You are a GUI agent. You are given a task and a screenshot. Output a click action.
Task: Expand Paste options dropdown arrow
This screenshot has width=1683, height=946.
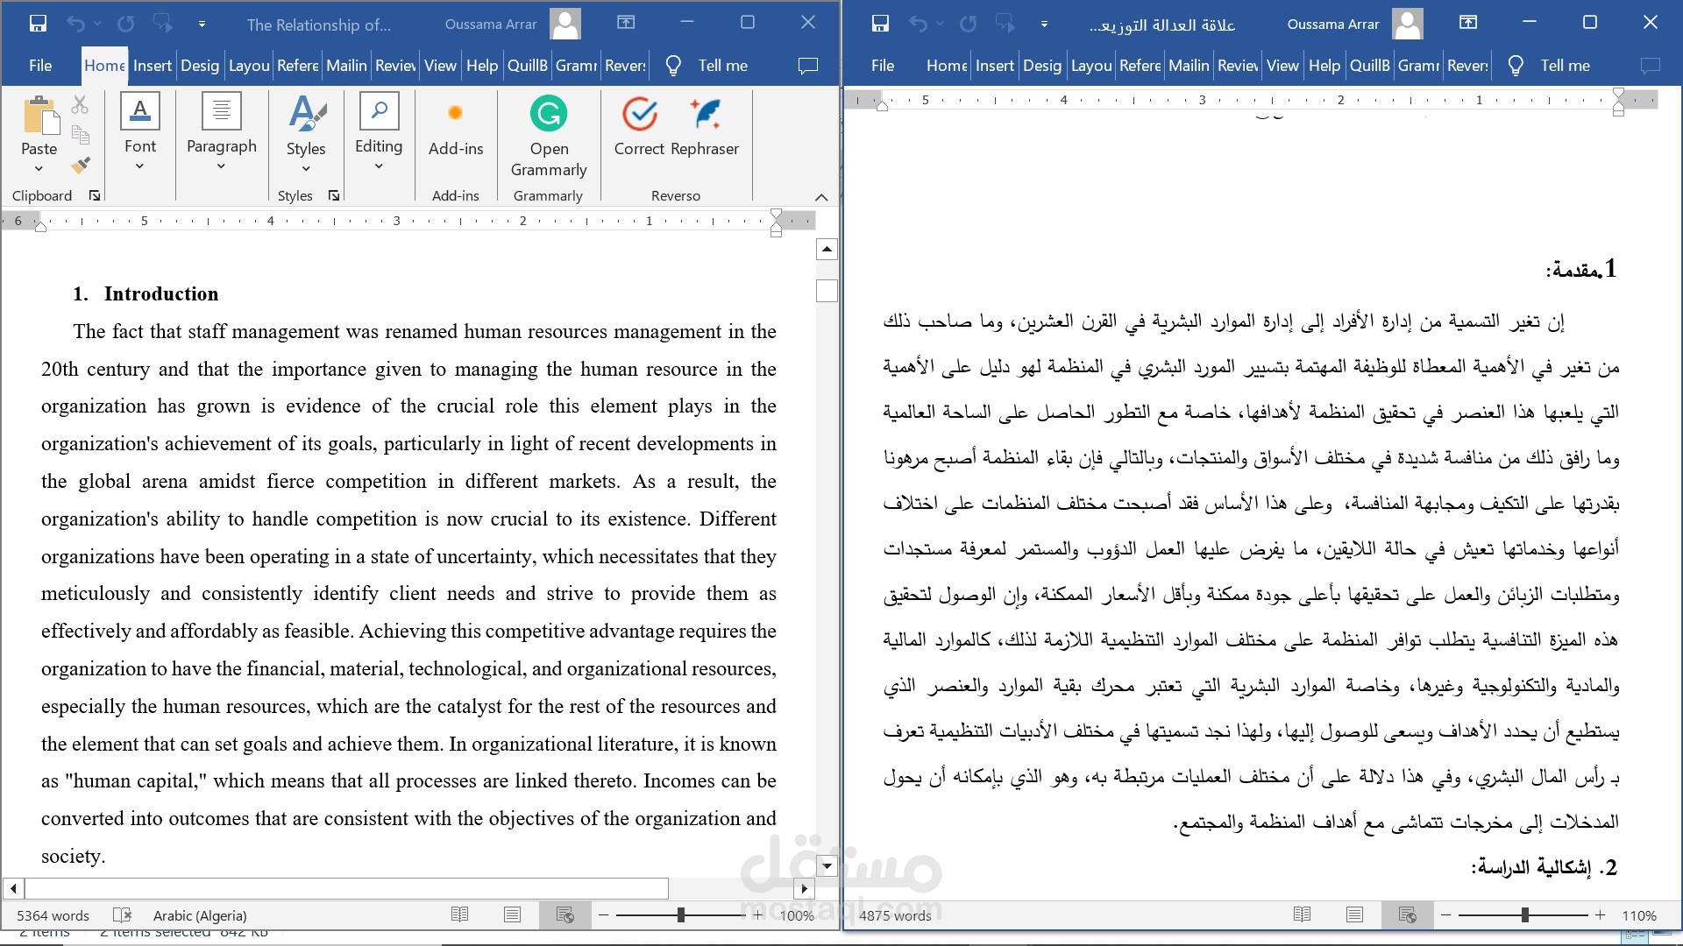click(x=39, y=168)
